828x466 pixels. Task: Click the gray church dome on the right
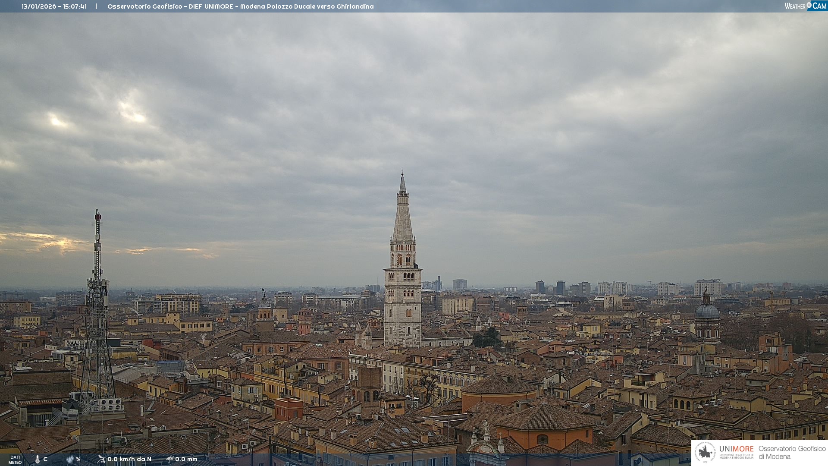tap(707, 311)
